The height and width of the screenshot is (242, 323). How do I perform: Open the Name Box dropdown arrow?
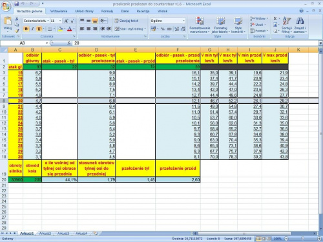click(47, 43)
